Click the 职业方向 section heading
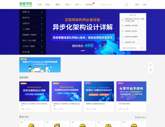Image resolution: width=165 pixels, height=127 pixels. click(x=24, y=117)
